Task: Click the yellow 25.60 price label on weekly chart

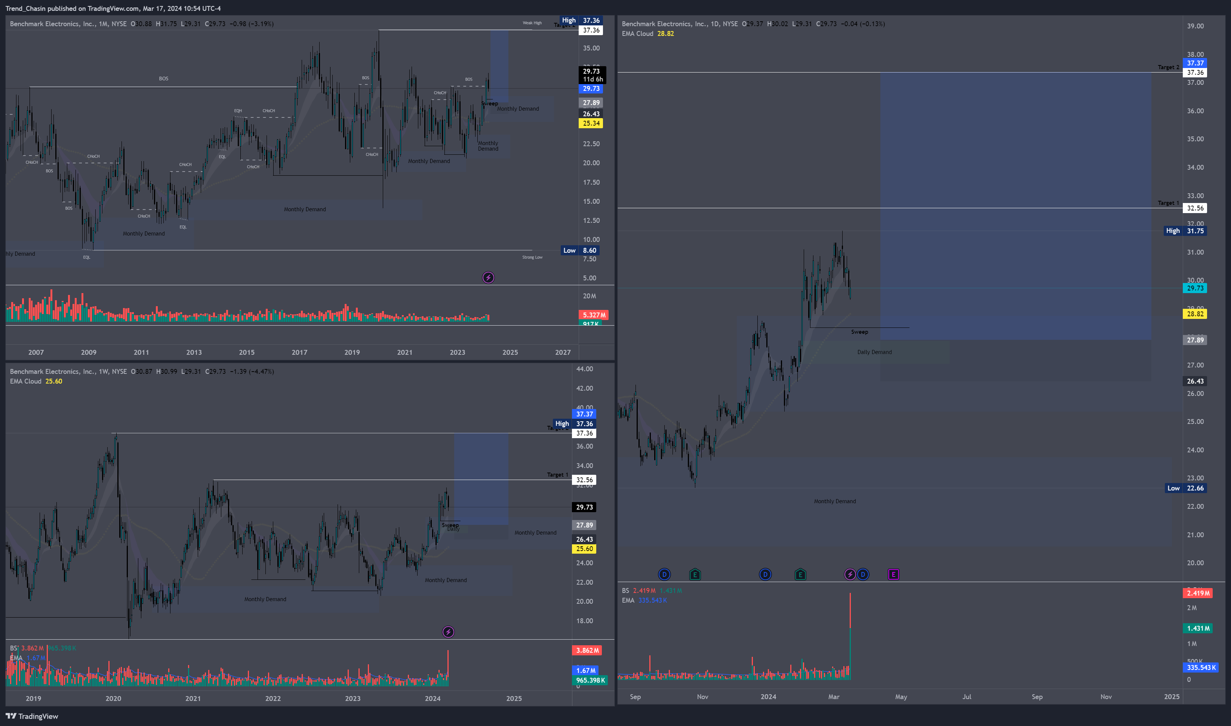Action: (x=584, y=549)
